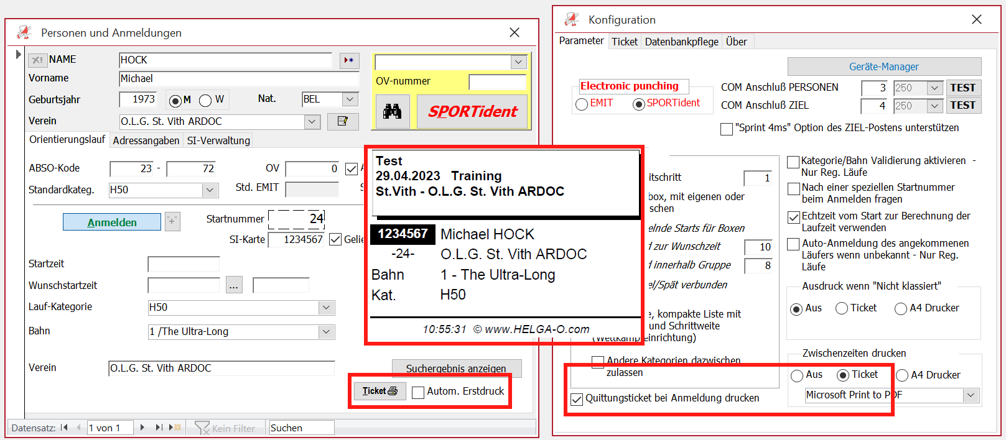Click the Personen und Anmeldungen window icon
This screenshot has height=440, width=1006.
[x=24, y=32]
